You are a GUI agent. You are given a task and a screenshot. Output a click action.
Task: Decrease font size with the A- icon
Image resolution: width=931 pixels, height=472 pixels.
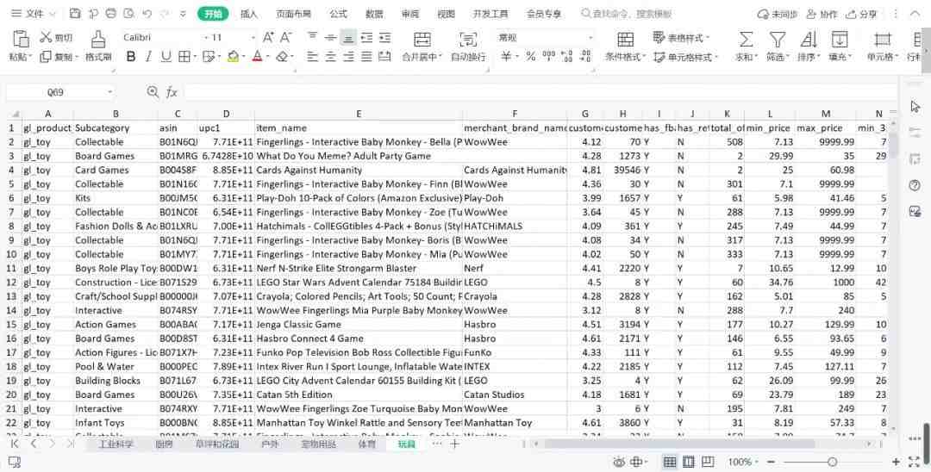[x=286, y=37]
